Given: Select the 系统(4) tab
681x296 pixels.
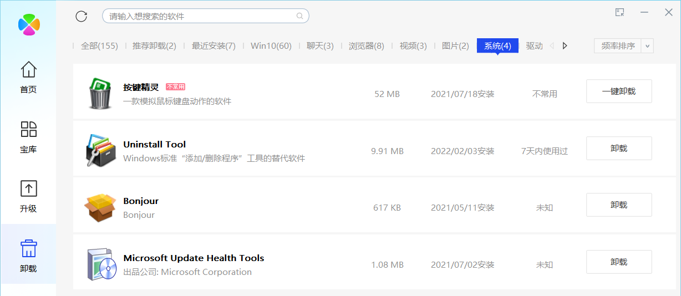Looking at the screenshot, I should coord(497,46).
